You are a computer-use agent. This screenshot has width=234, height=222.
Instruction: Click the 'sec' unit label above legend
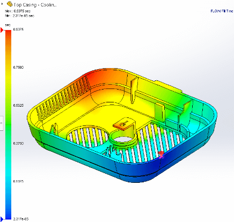[x=8, y=25]
